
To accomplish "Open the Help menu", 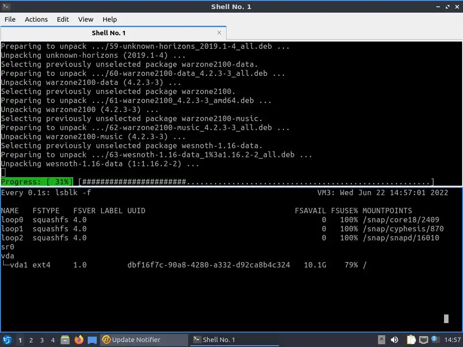I will pos(109,19).
